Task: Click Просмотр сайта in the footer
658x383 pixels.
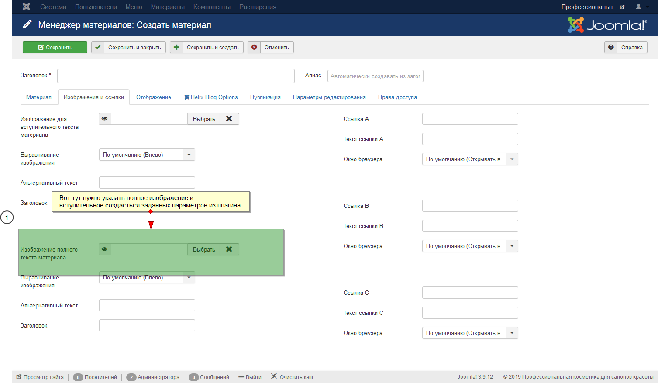Action: point(40,377)
